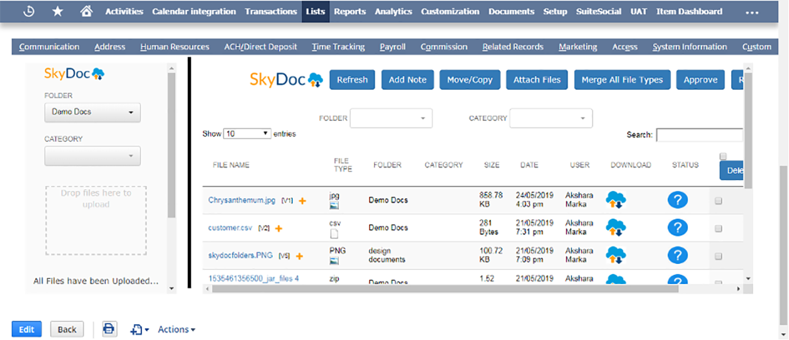Open the Demo Docs folder dropdown
The height and width of the screenshot is (340, 789).
tap(92, 112)
